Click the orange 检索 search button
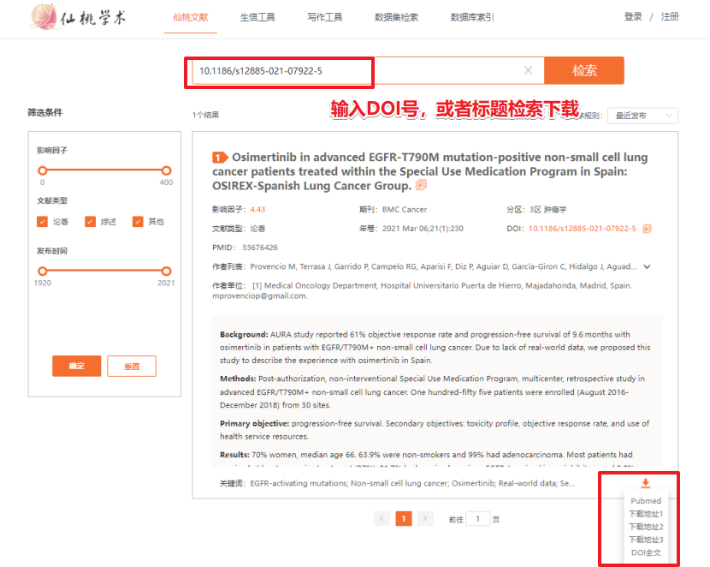 (584, 70)
